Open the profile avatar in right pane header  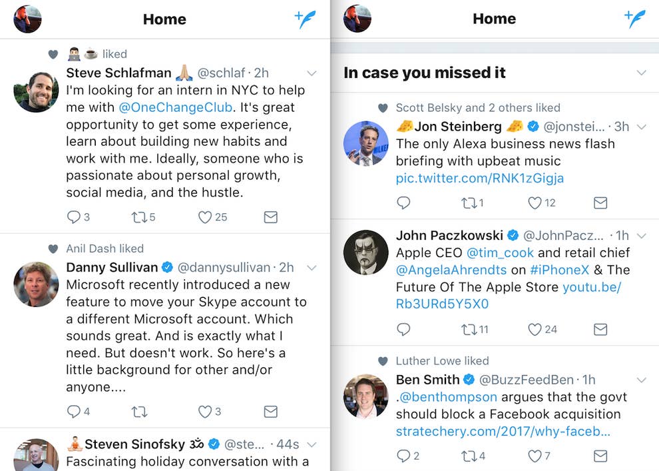[357, 19]
